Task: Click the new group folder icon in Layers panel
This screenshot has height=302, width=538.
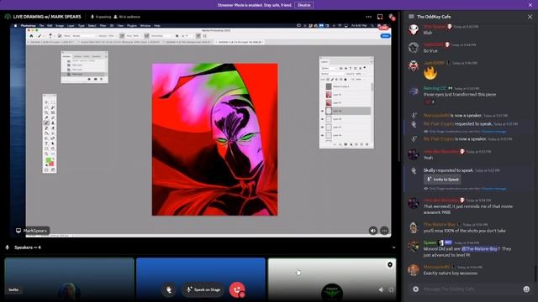Action: (356, 144)
